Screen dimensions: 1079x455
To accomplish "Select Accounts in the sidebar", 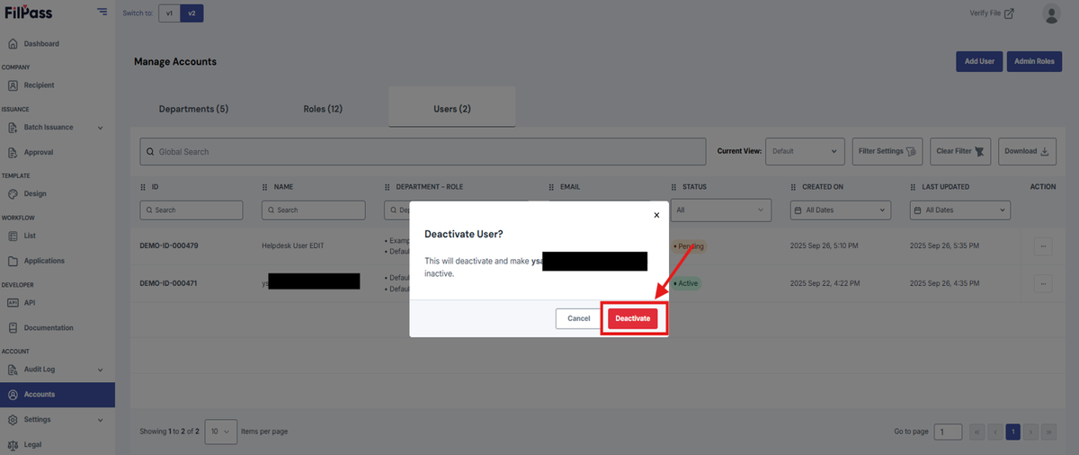I will pyautogui.click(x=58, y=395).
